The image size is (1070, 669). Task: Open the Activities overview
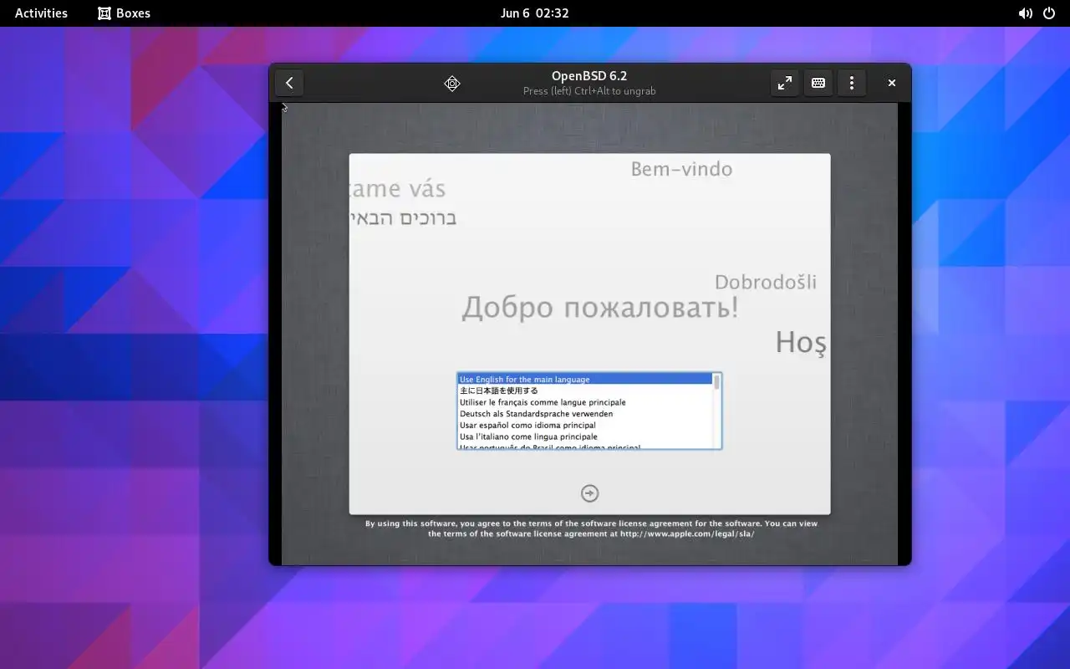tap(41, 13)
